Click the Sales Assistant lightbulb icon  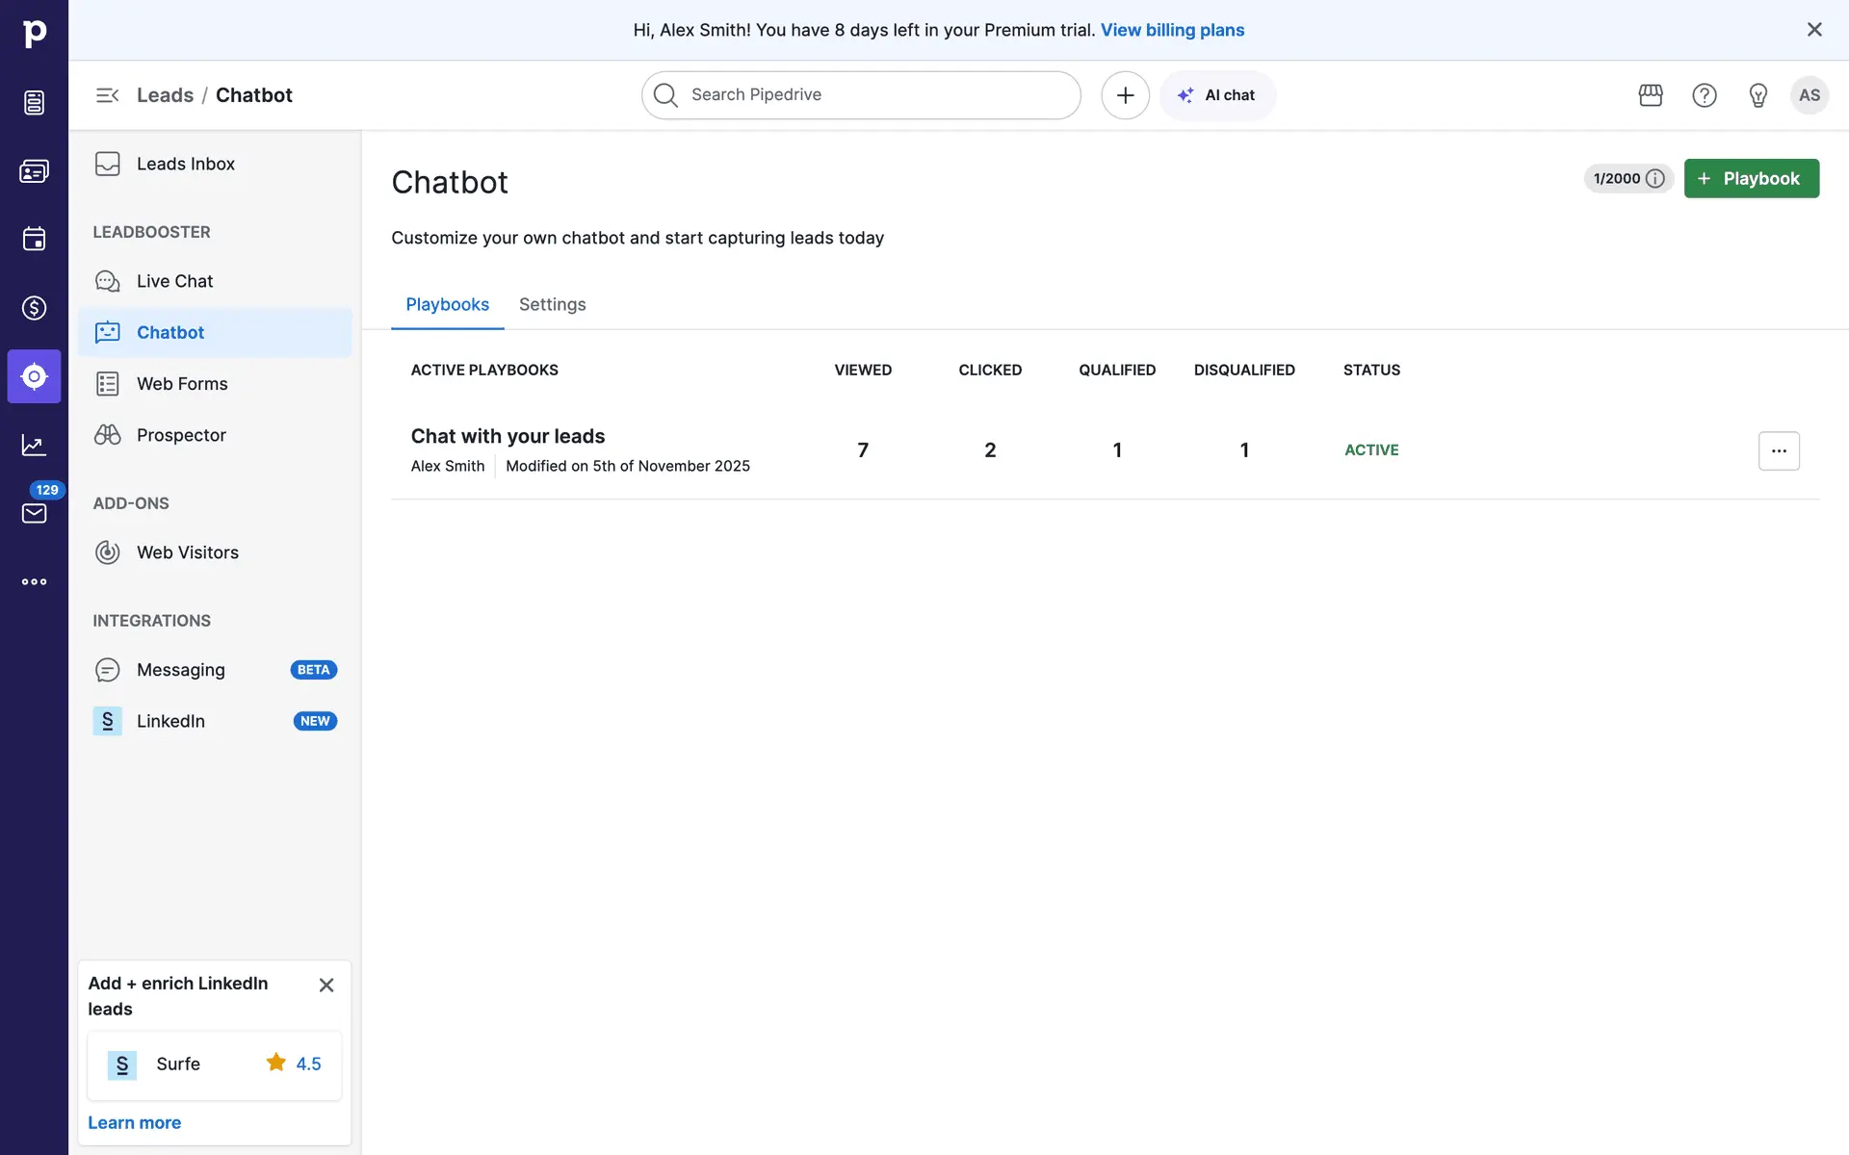1758,95
